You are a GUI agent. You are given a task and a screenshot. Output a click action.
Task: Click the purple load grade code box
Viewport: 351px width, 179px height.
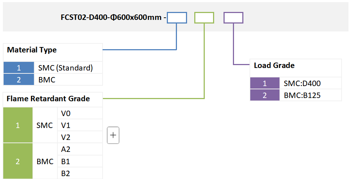pyautogui.click(x=233, y=18)
